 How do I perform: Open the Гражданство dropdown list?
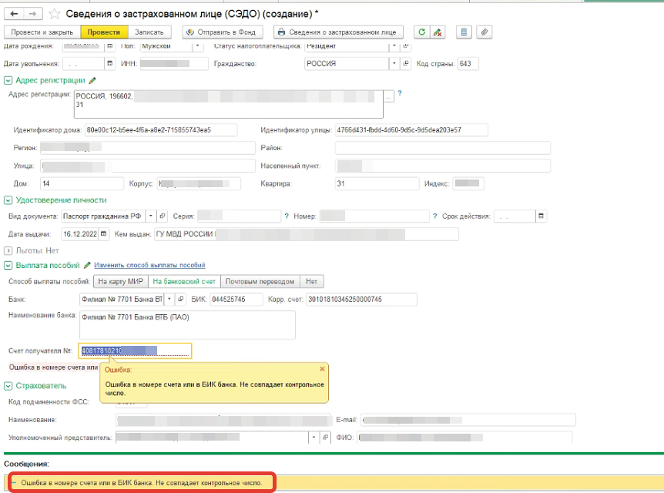(394, 63)
